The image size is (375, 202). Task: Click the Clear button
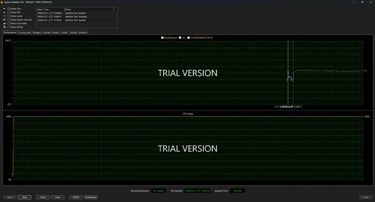pyautogui.click(x=43, y=197)
